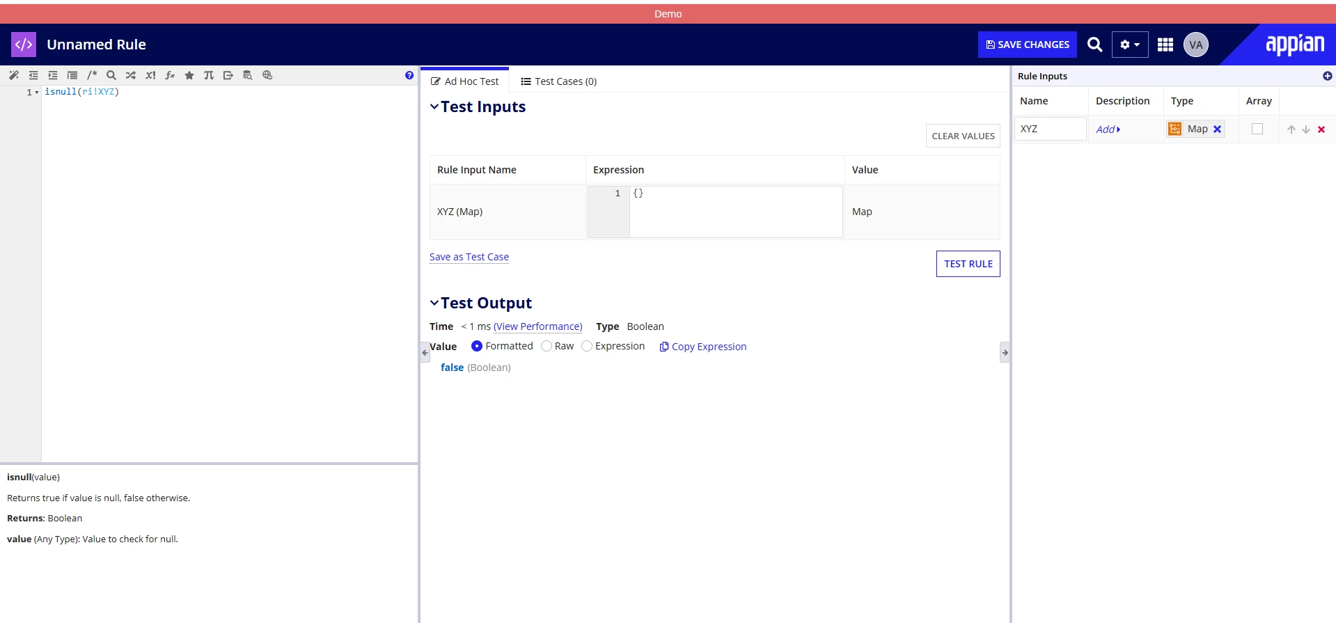
Task: Collapse the Test Inputs section
Action: pos(434,107)
